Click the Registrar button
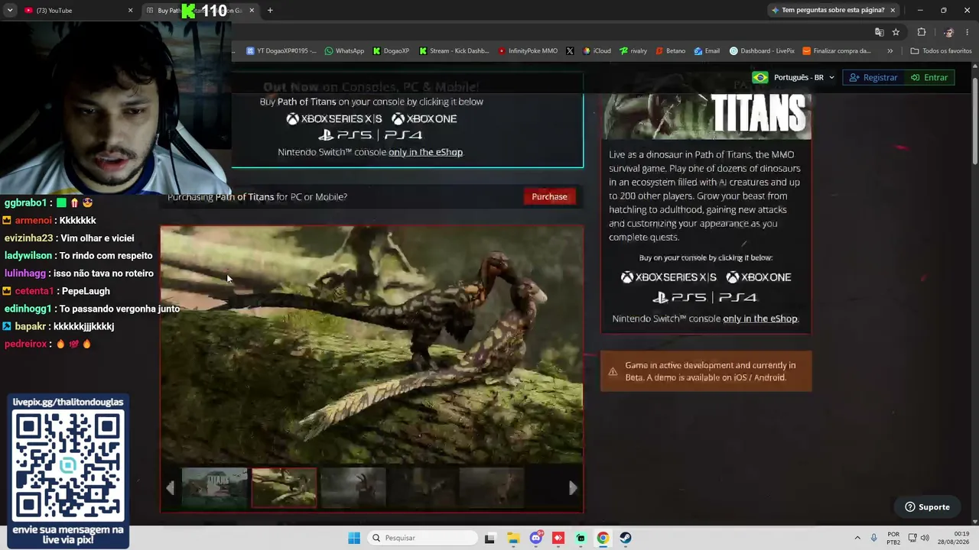Image resolution: width=979 pixels, height=550 pixels. pyautogui.click(x=873, y=77)
